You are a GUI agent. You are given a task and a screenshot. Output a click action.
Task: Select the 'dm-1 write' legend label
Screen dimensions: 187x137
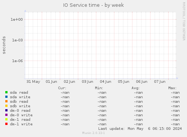(x=21, y=124)
